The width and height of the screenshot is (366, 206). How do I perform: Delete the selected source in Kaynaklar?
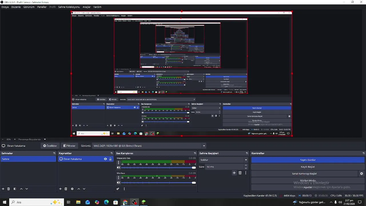pyautogui.click(x=66, y=189)
